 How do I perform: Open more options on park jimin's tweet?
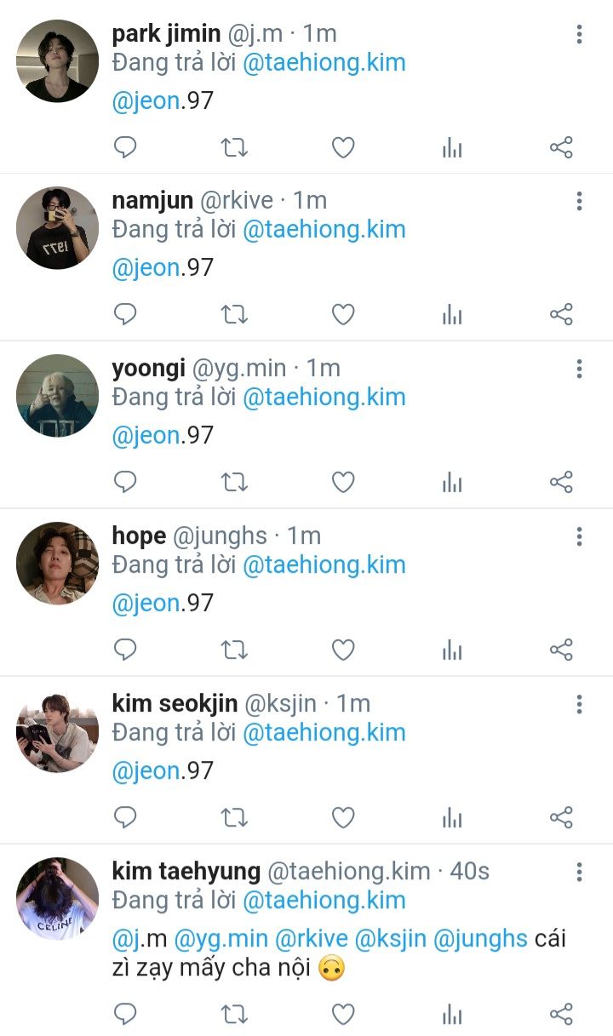point(579,34)
